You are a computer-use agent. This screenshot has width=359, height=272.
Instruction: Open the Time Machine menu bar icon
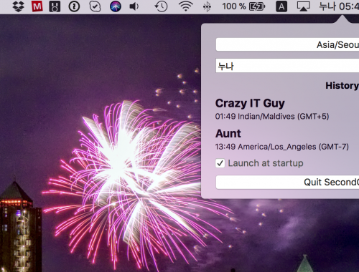click(161, 6)
